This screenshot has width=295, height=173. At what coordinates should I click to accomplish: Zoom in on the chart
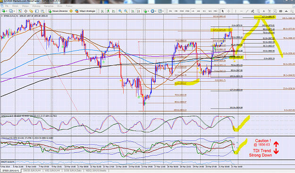point(120,11)
